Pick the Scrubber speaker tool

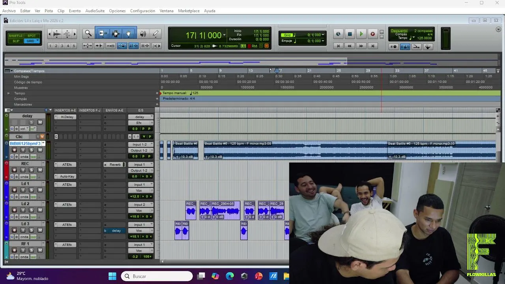143,34
